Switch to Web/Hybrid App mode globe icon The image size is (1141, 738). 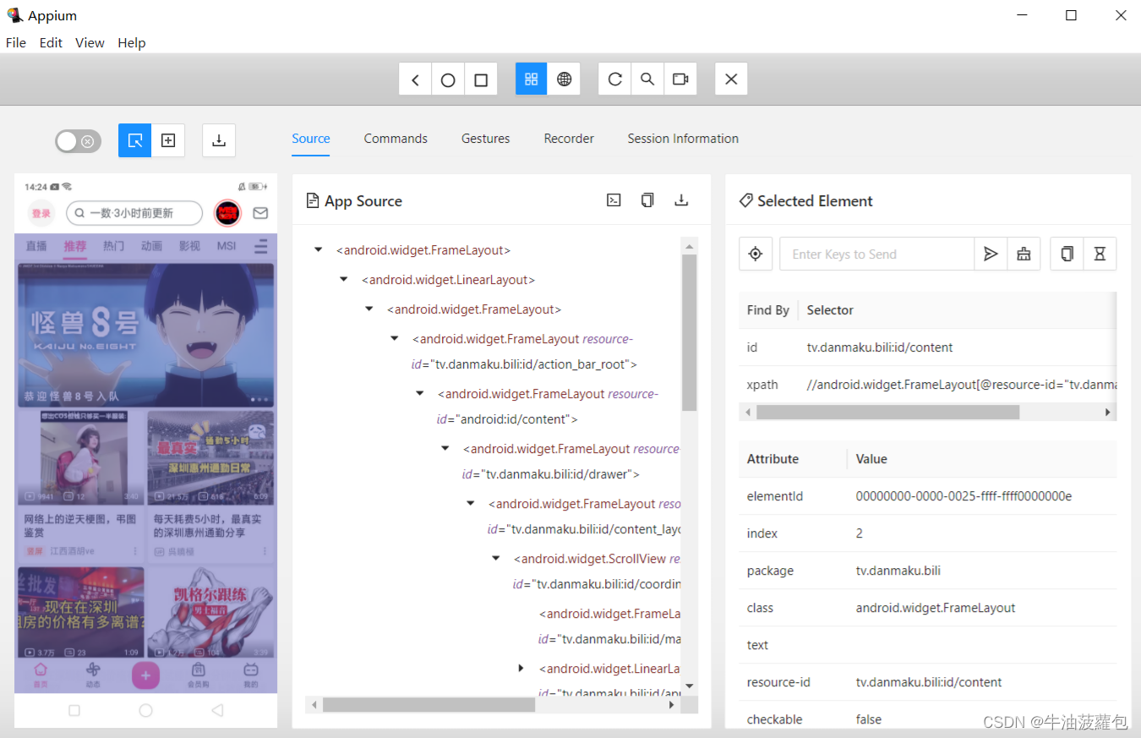pyautogui.click(x=565, y=79)
